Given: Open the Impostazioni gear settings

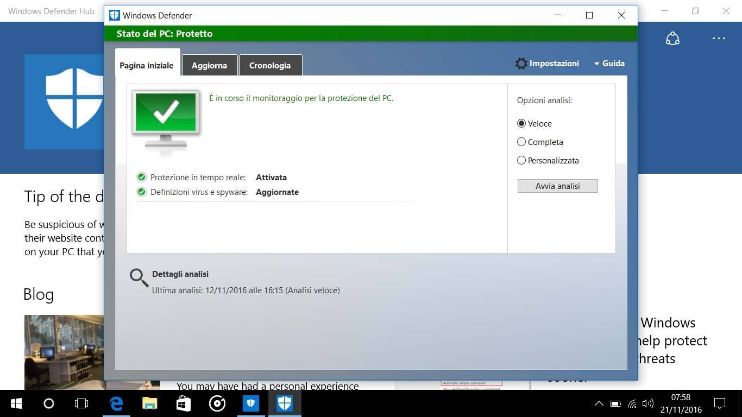Looking at the screenshot, I should 547,64.
